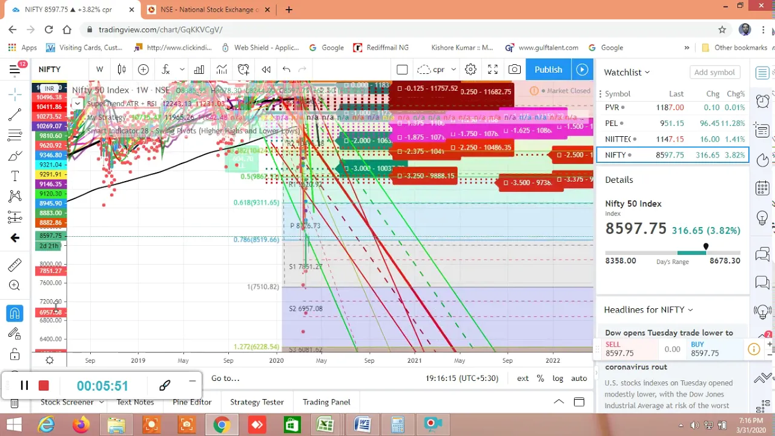Screen dimensions: 775x436
Task: Pause the screen recording
Action: tap(24, 386)
